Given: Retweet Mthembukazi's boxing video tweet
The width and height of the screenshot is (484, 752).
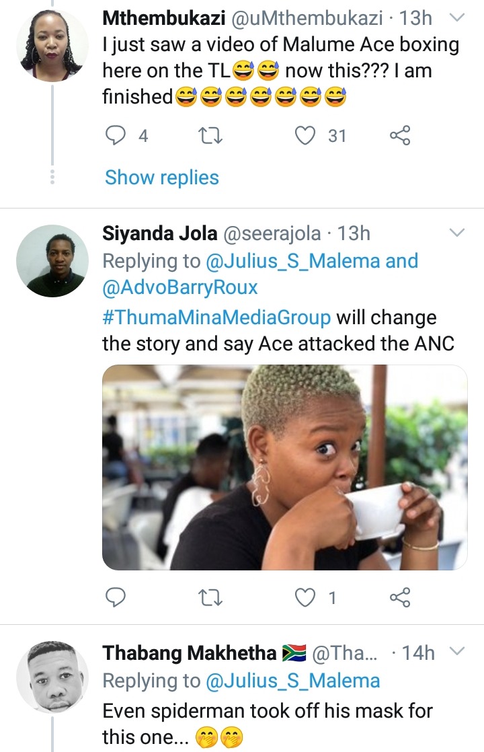Looking at the screenshot, I should tap(210, 135).
